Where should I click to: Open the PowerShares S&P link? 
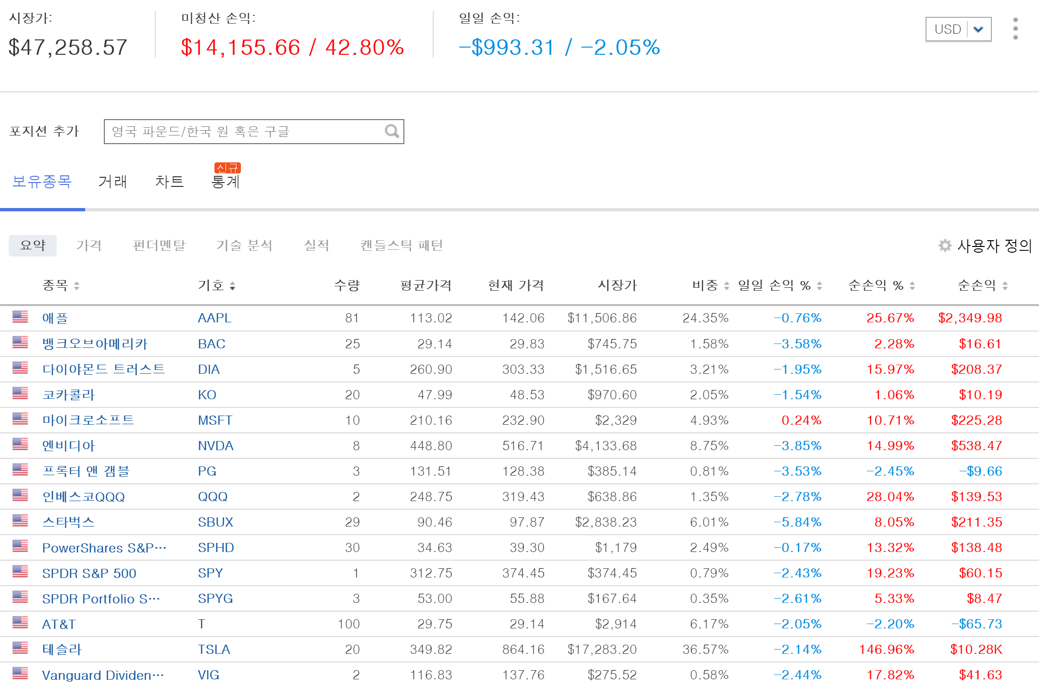tap(104, 548)
